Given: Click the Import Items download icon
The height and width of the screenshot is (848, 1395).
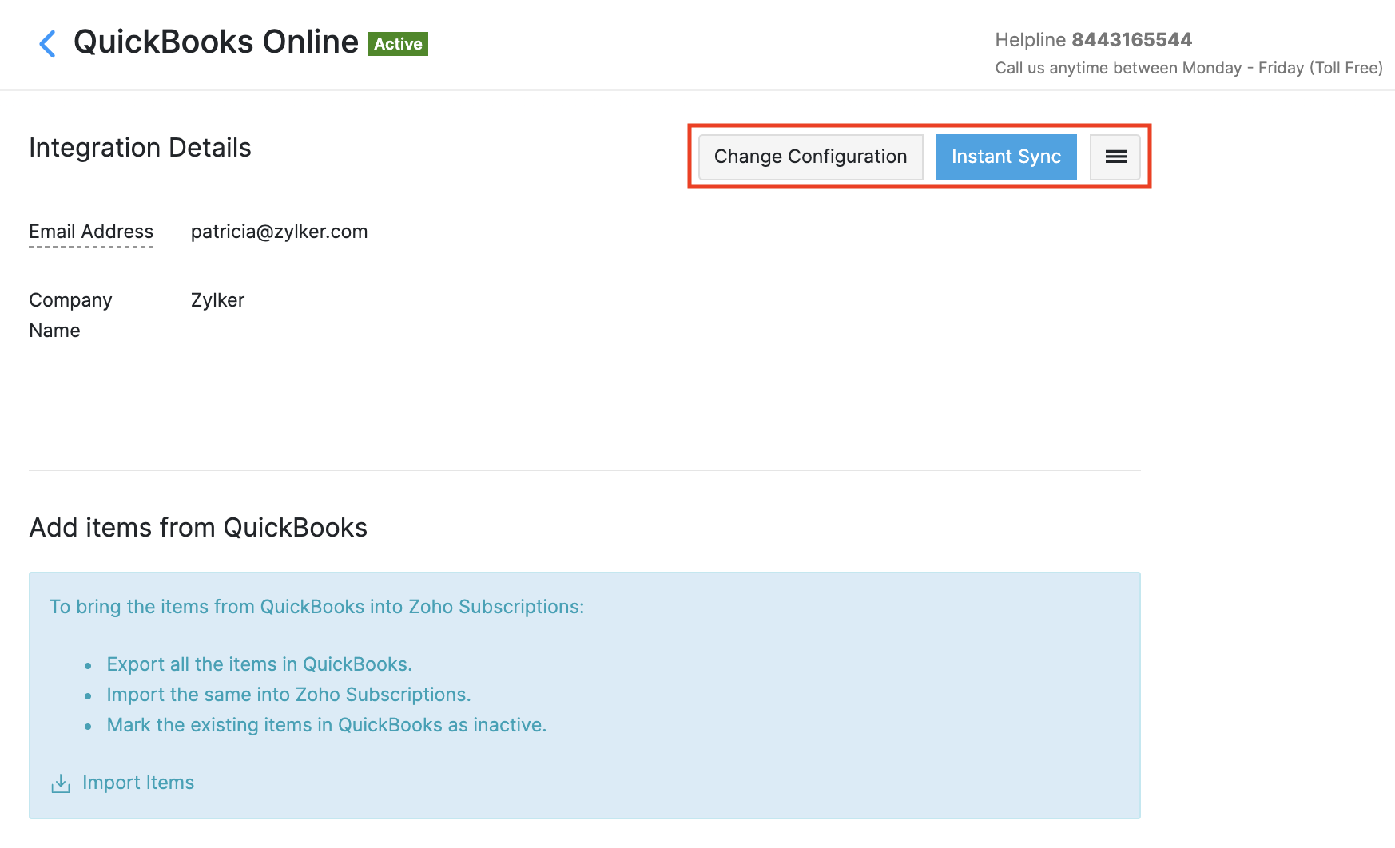Looking at the screenshot, I should click(x=61, y=783).
